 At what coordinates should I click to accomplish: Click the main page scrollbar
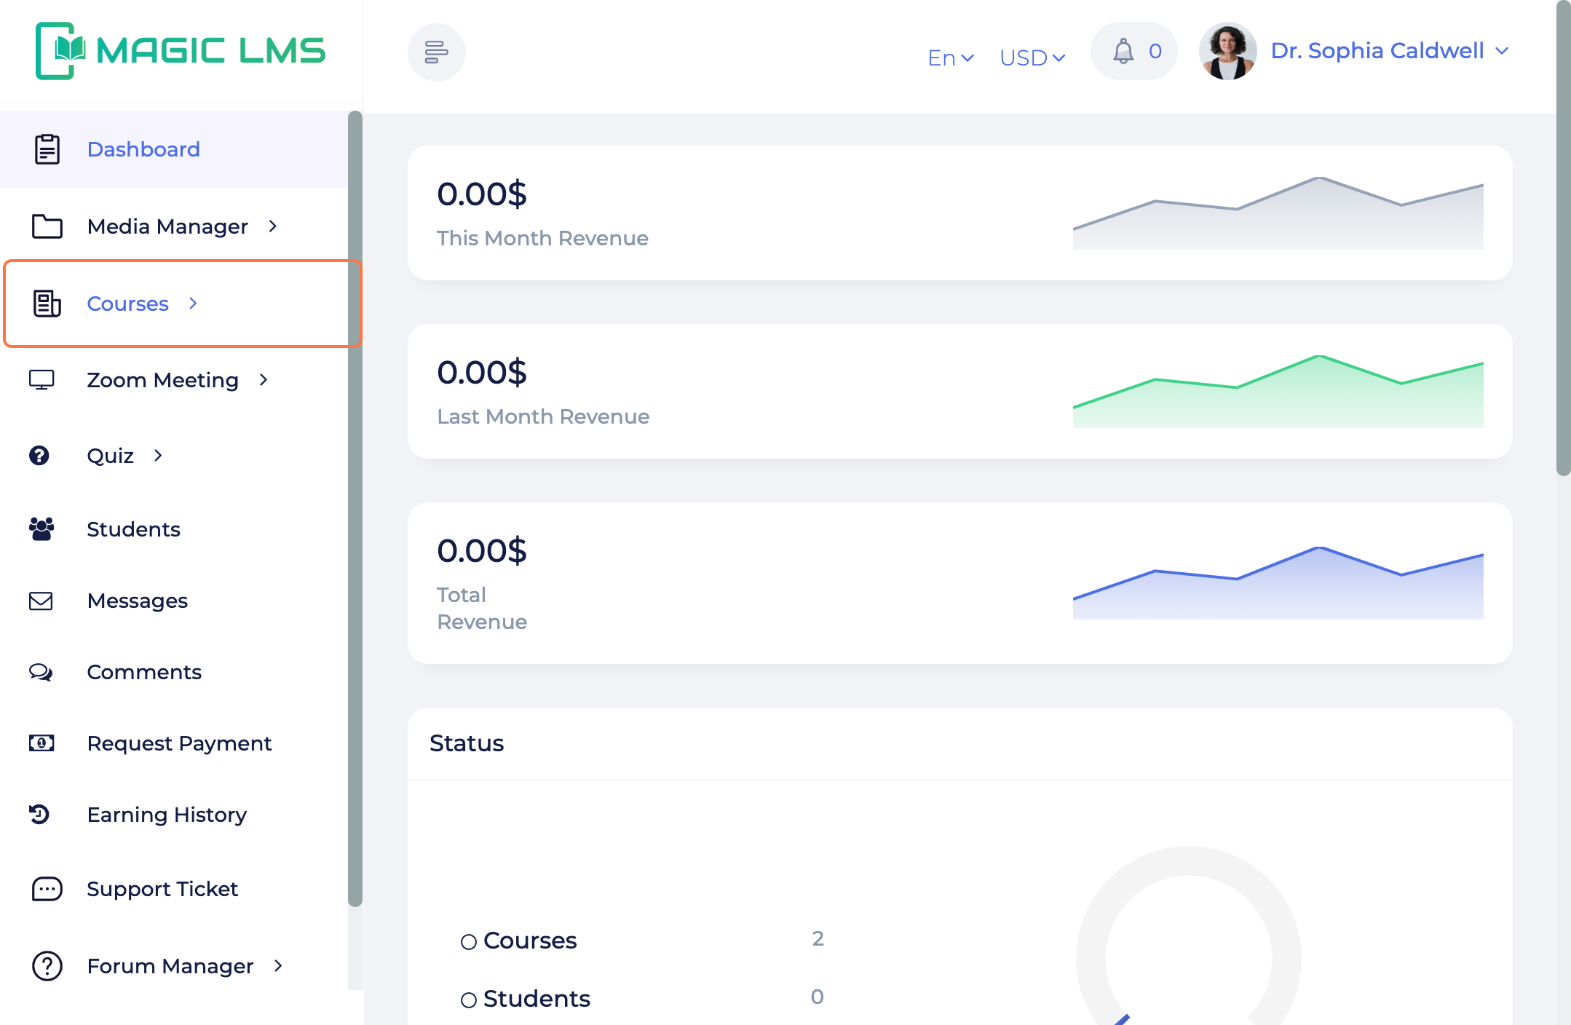click(x=1563, y=239)
